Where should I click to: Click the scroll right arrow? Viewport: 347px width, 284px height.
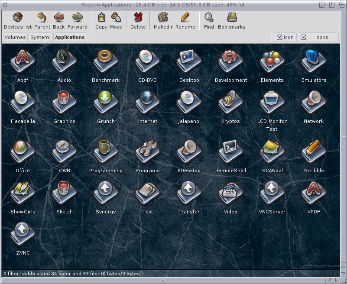tap(337, 281)
